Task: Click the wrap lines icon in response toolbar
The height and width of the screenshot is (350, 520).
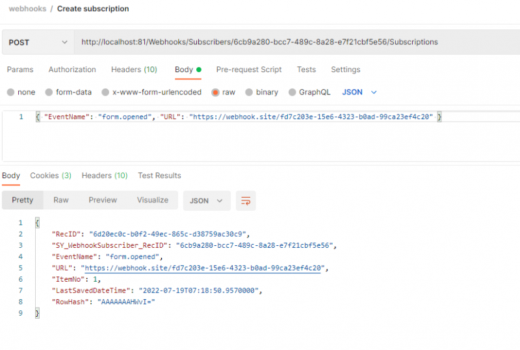Action: click(x=246, y=201)
